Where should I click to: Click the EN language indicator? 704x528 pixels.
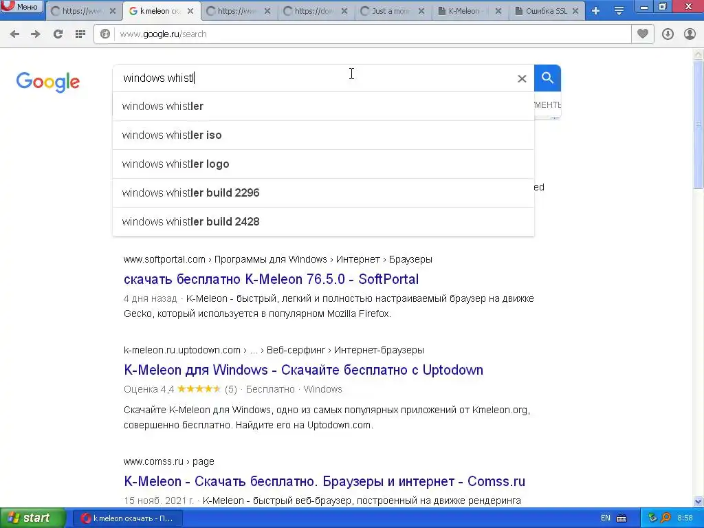point(605,518)
